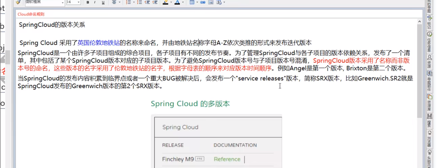This screenshot has width=444, height=168.
Task: Click the green Reference link
Action: 227,159
